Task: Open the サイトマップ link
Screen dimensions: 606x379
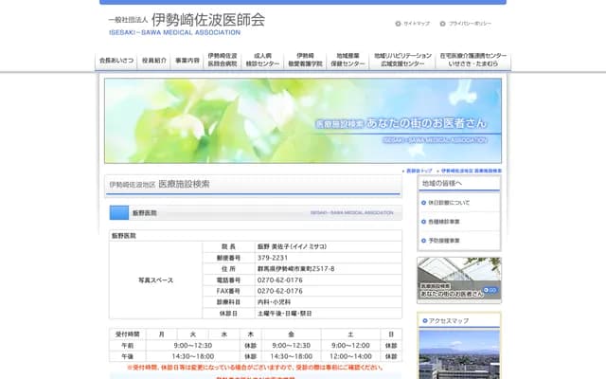Action: pos(416,23)
